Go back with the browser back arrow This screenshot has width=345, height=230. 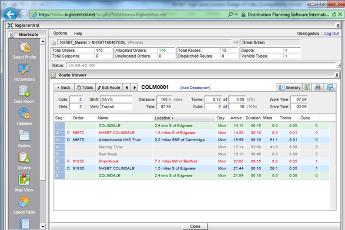click(x=10, y=15)
